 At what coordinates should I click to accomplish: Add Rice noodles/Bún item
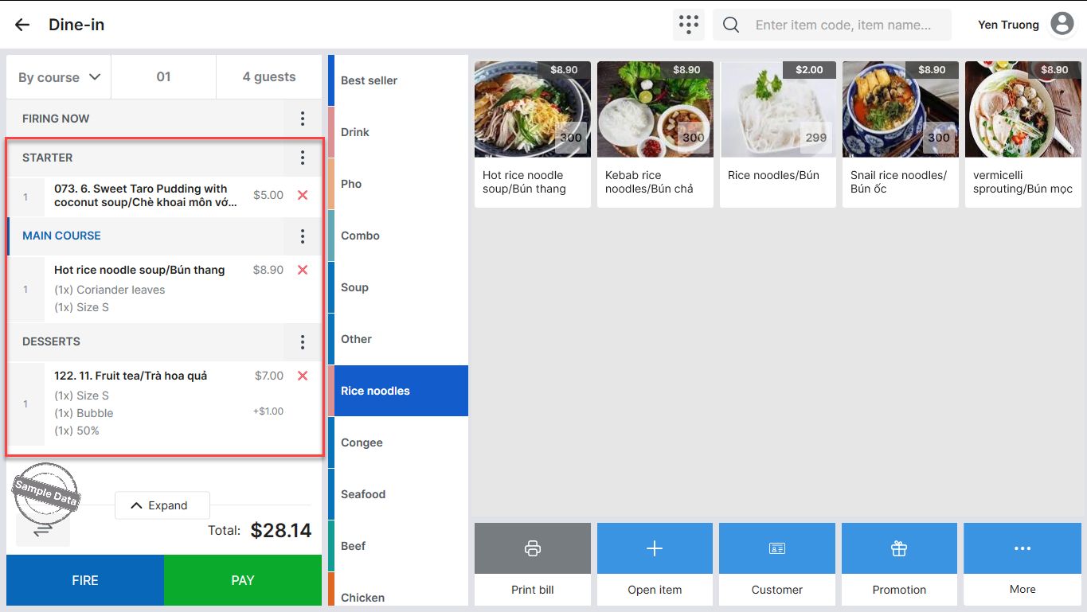coord(778,134)
